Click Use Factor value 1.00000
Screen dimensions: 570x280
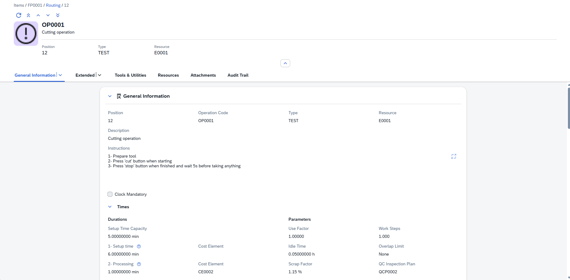[x=296, y=236]
